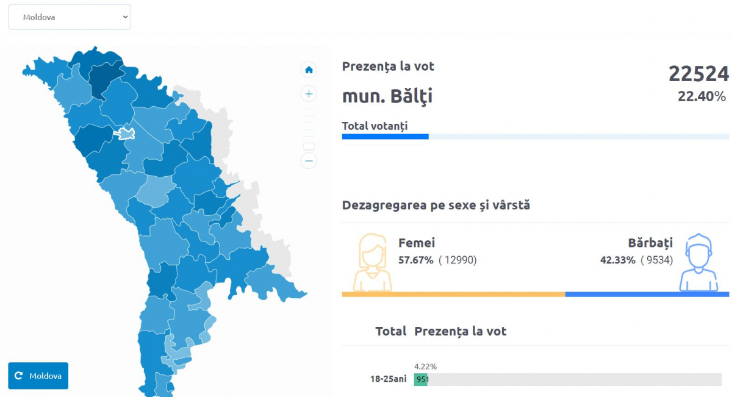
Task: Zoom out with the minus map button
Action: tap(309, 161)
